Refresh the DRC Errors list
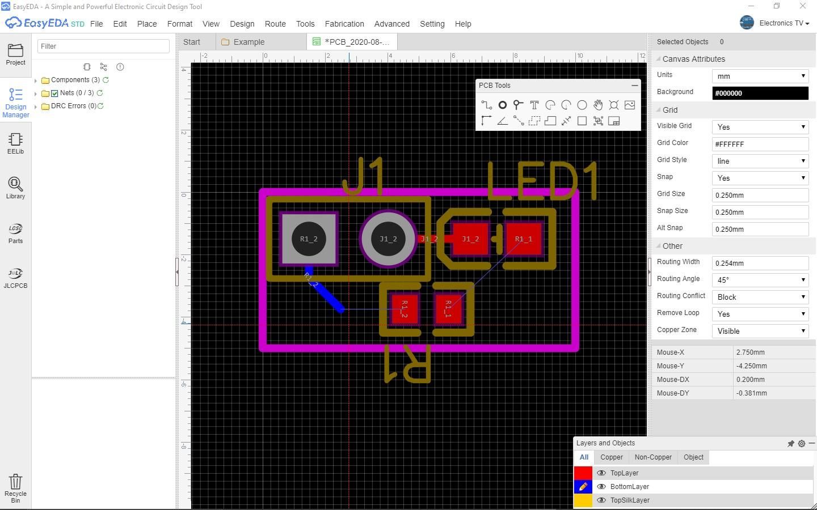The width and height of the screenshot is (817, 510). [101, 106]
